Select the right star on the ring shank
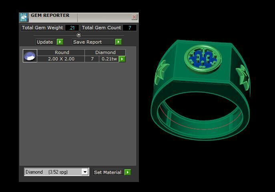Viewport: 275px width, 192px height. tap(243, 78)
